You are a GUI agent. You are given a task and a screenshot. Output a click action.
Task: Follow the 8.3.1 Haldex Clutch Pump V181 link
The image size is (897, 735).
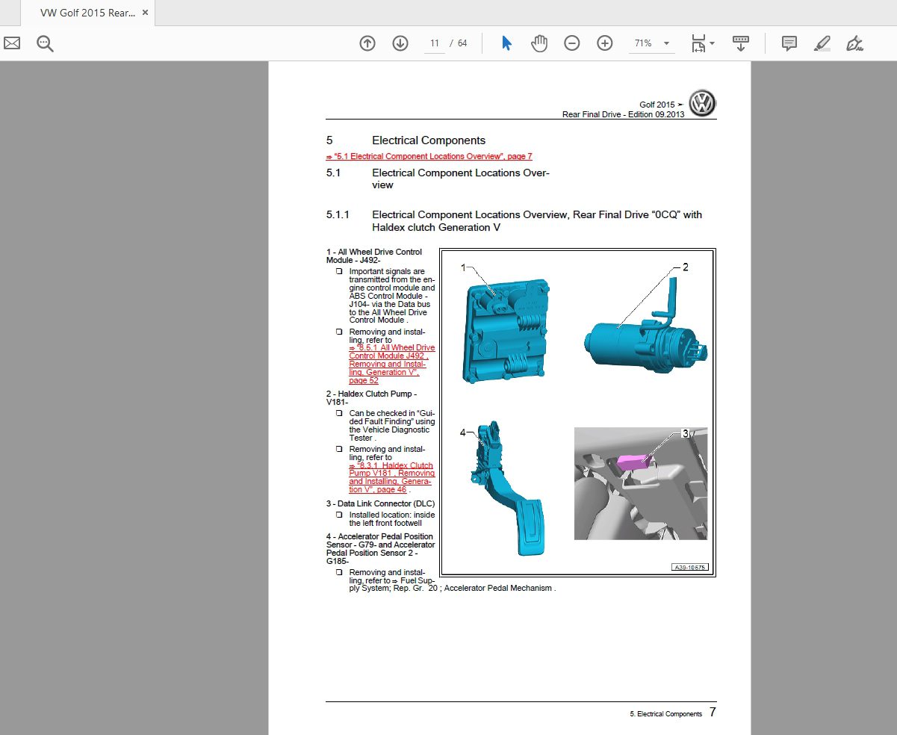[x=391, y=477]
